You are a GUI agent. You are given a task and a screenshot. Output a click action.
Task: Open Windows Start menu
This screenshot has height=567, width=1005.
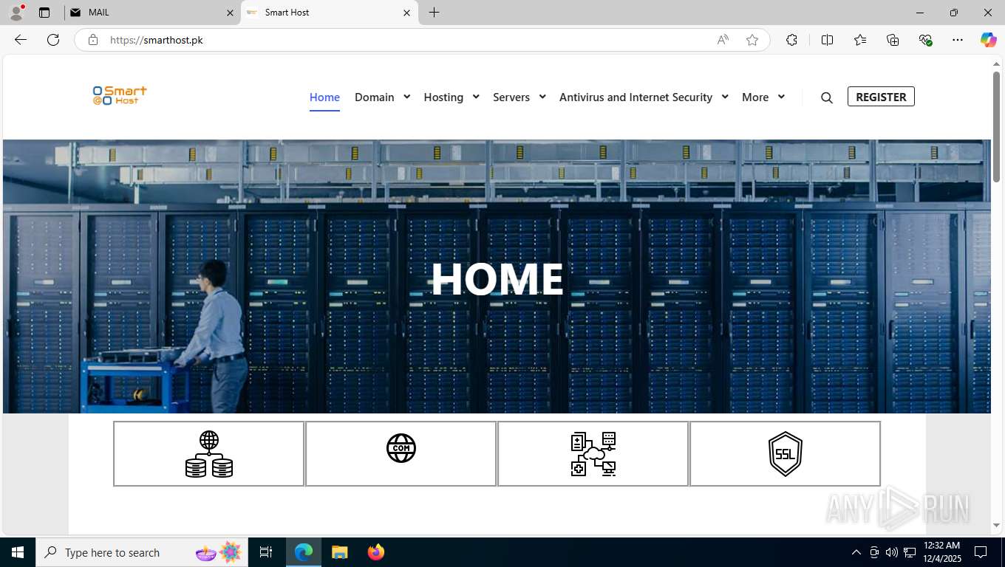click(17, 552)
